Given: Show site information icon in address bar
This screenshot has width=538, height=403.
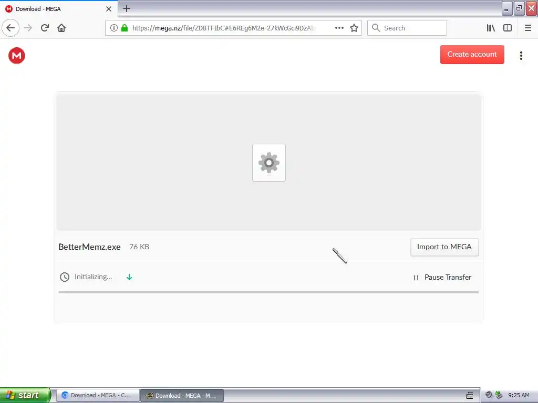Looking at the screenshot, I should pos(113,28).
